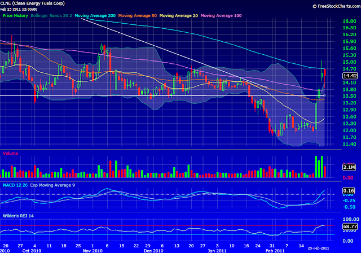Click the Exp Moving Average 9 label

[52, 185]
